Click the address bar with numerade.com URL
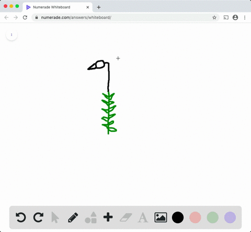The height and width of the screenshot is (232, 251). pyautogui.click(x=125, y=17)
